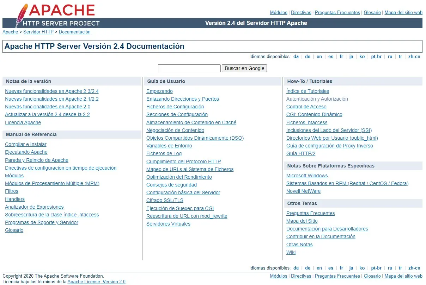The image size is (426, 285).
Task: Switch language to 'en' in top list
Action: [319, 57]
